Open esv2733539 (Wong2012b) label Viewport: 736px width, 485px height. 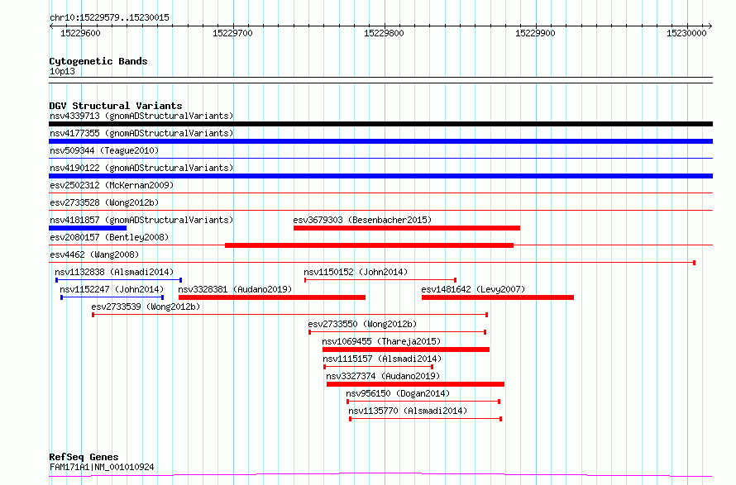pos(146,307)
